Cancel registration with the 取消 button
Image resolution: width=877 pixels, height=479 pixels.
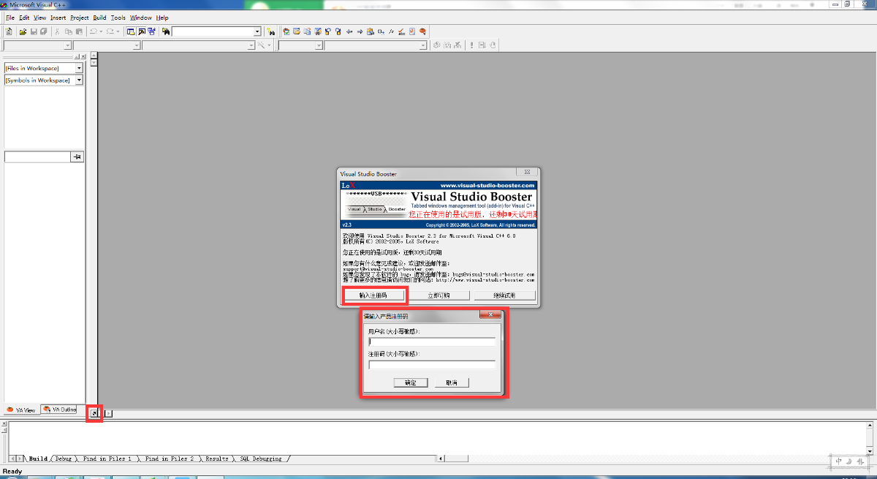(451, 382)
